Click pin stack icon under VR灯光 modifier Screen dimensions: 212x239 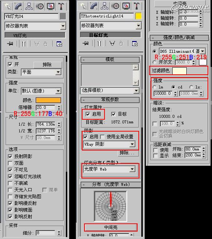pyautogui.click(x=10, y=44)
